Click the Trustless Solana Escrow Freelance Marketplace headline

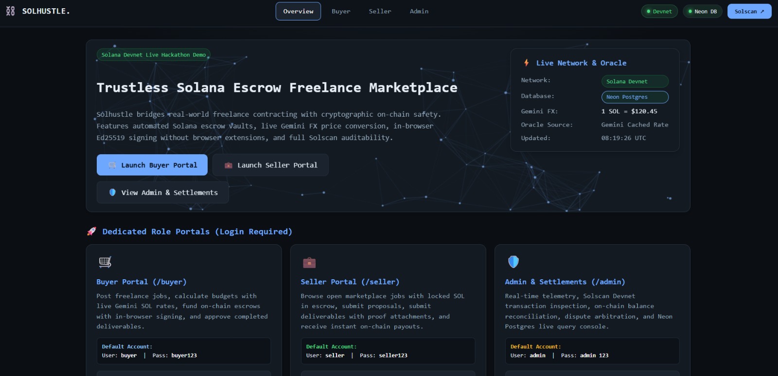[277, 88]
